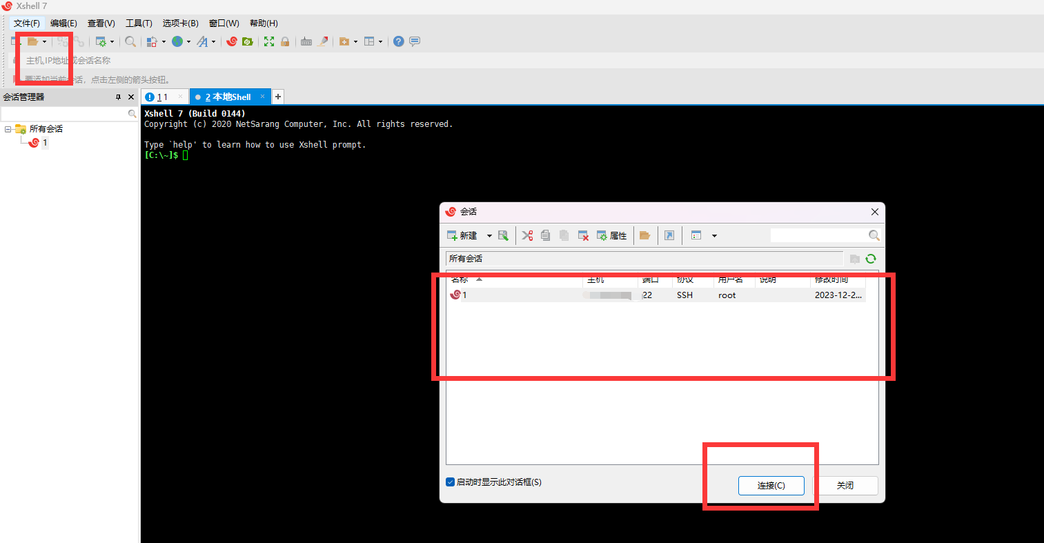
Task: Click the speech bubble feedback icon in the toolbar
Action: [415, 41]
